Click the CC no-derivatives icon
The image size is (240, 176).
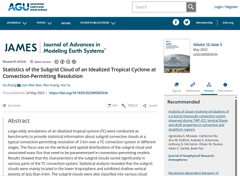[68, 62]
